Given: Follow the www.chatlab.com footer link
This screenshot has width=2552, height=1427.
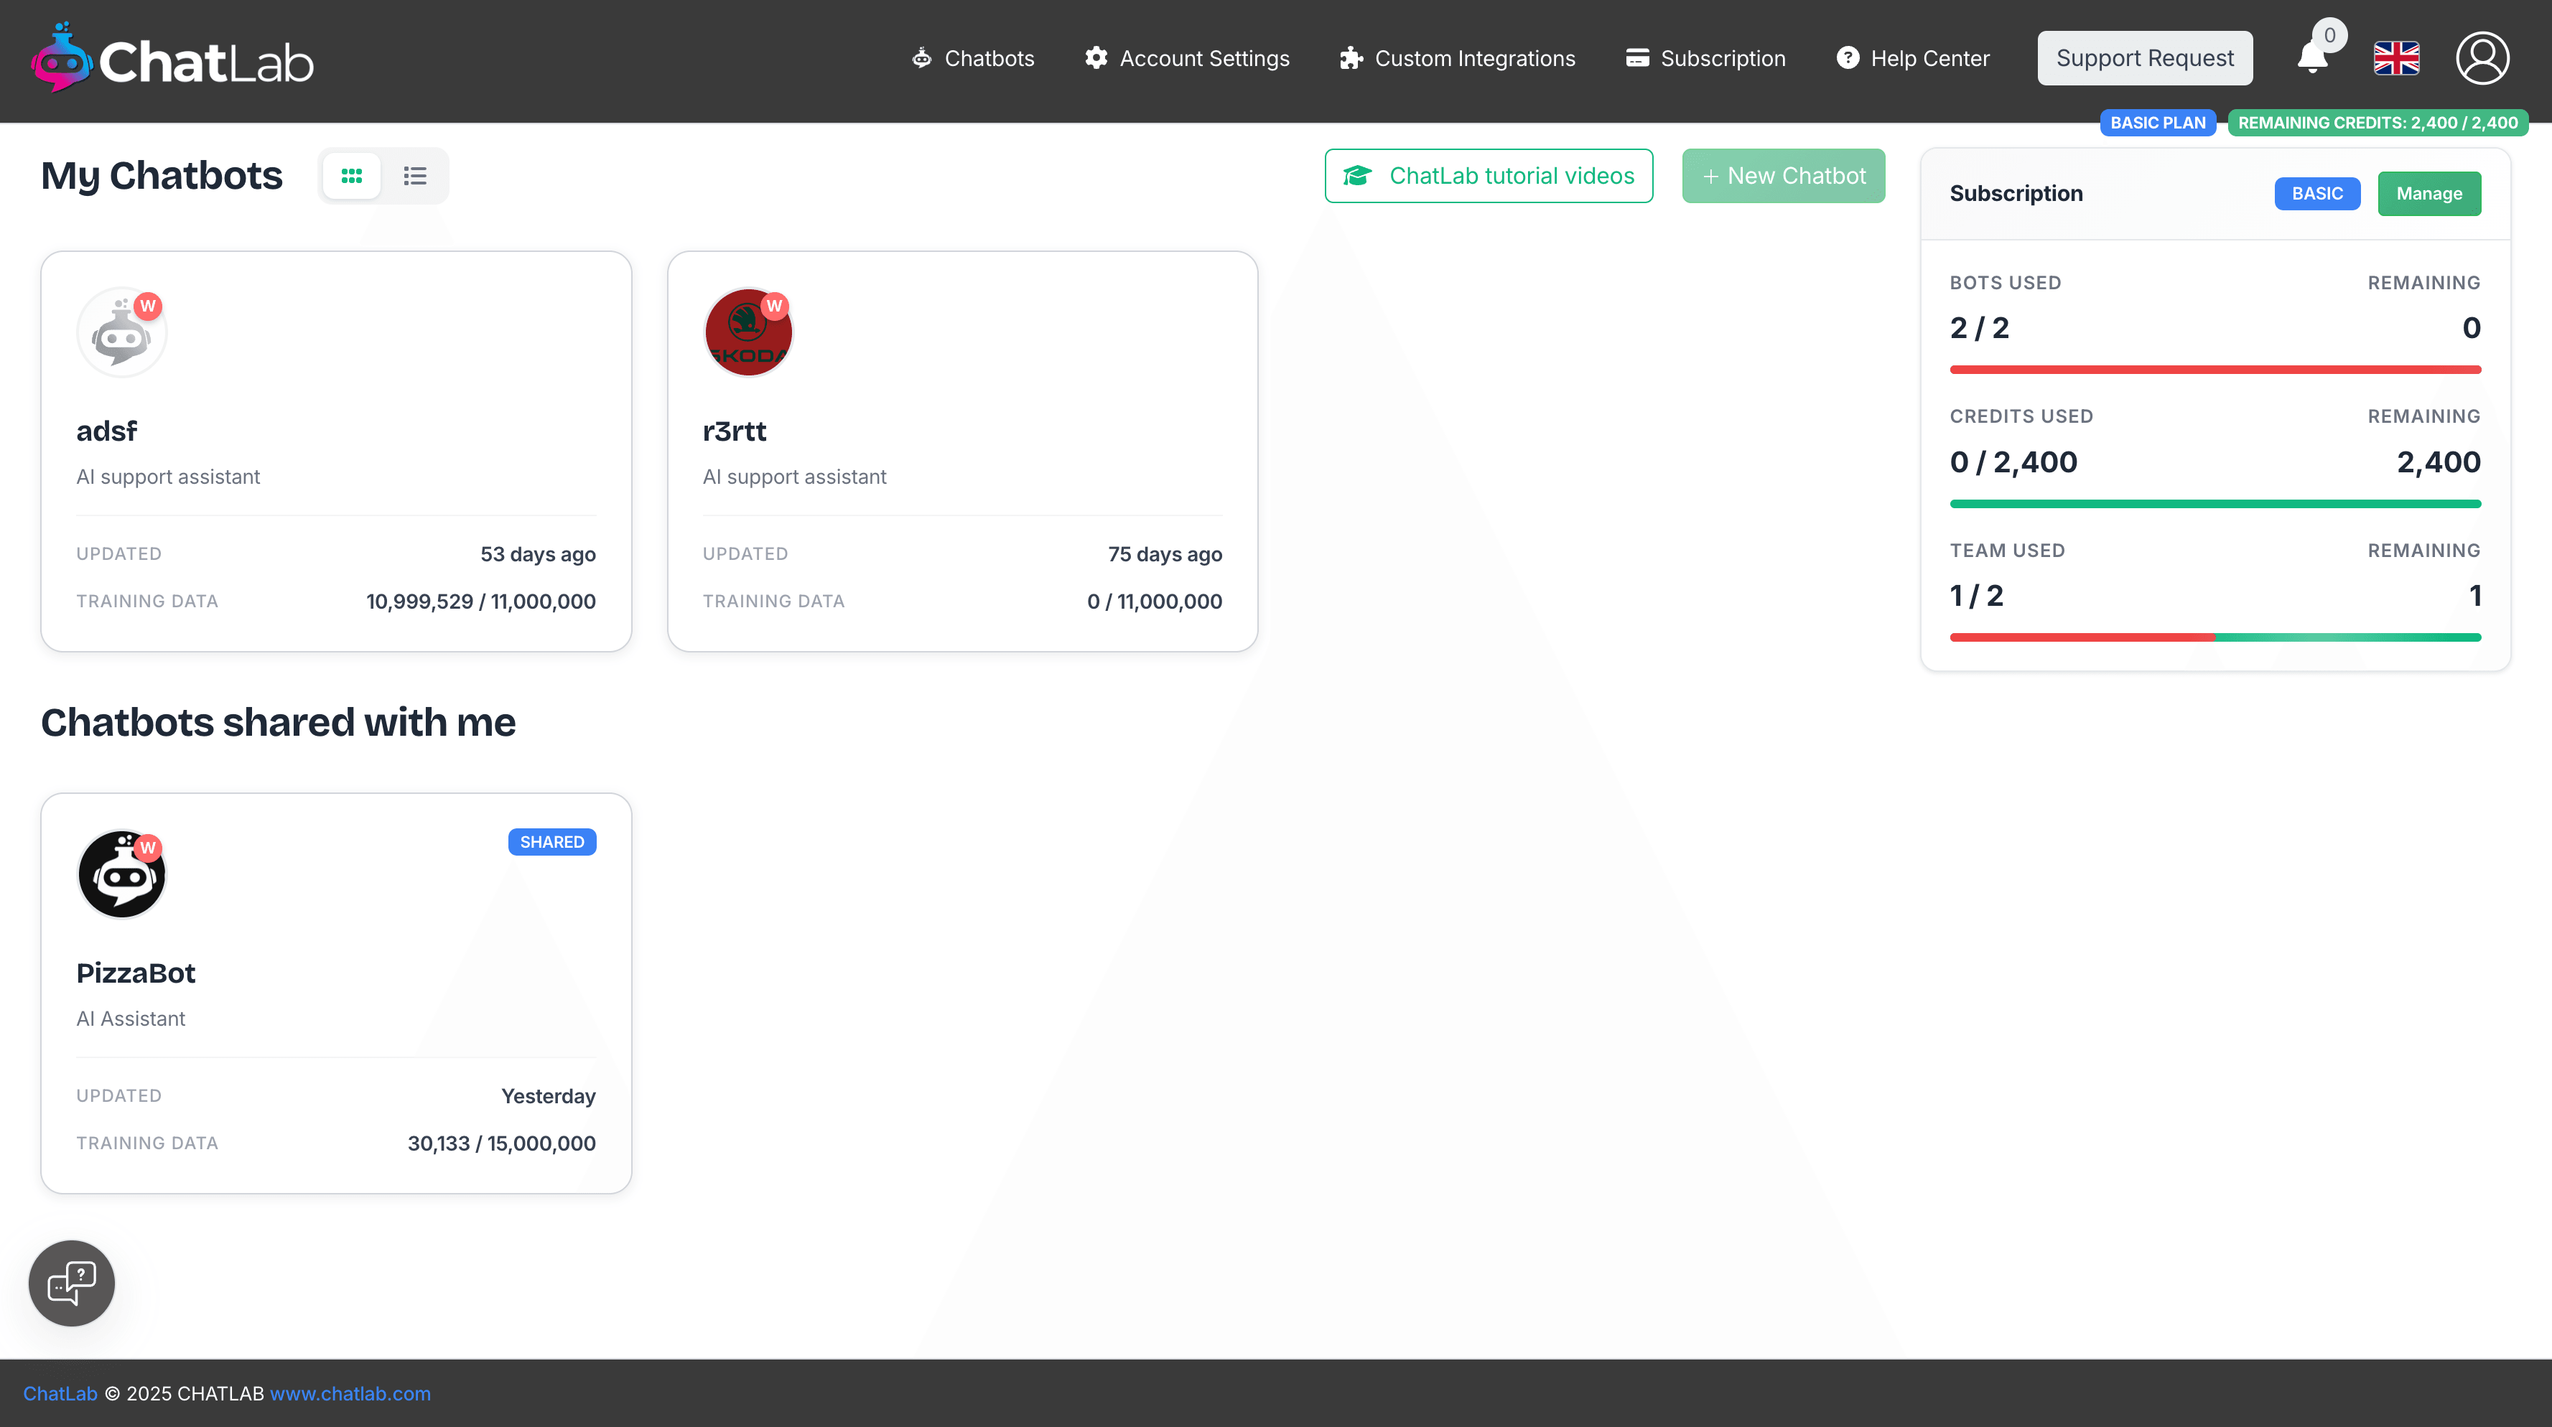Looking at the screenshot, I should click(x=350, y=1393).
